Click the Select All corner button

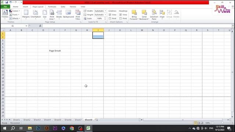pyautogui.click(x=3, y=30)
